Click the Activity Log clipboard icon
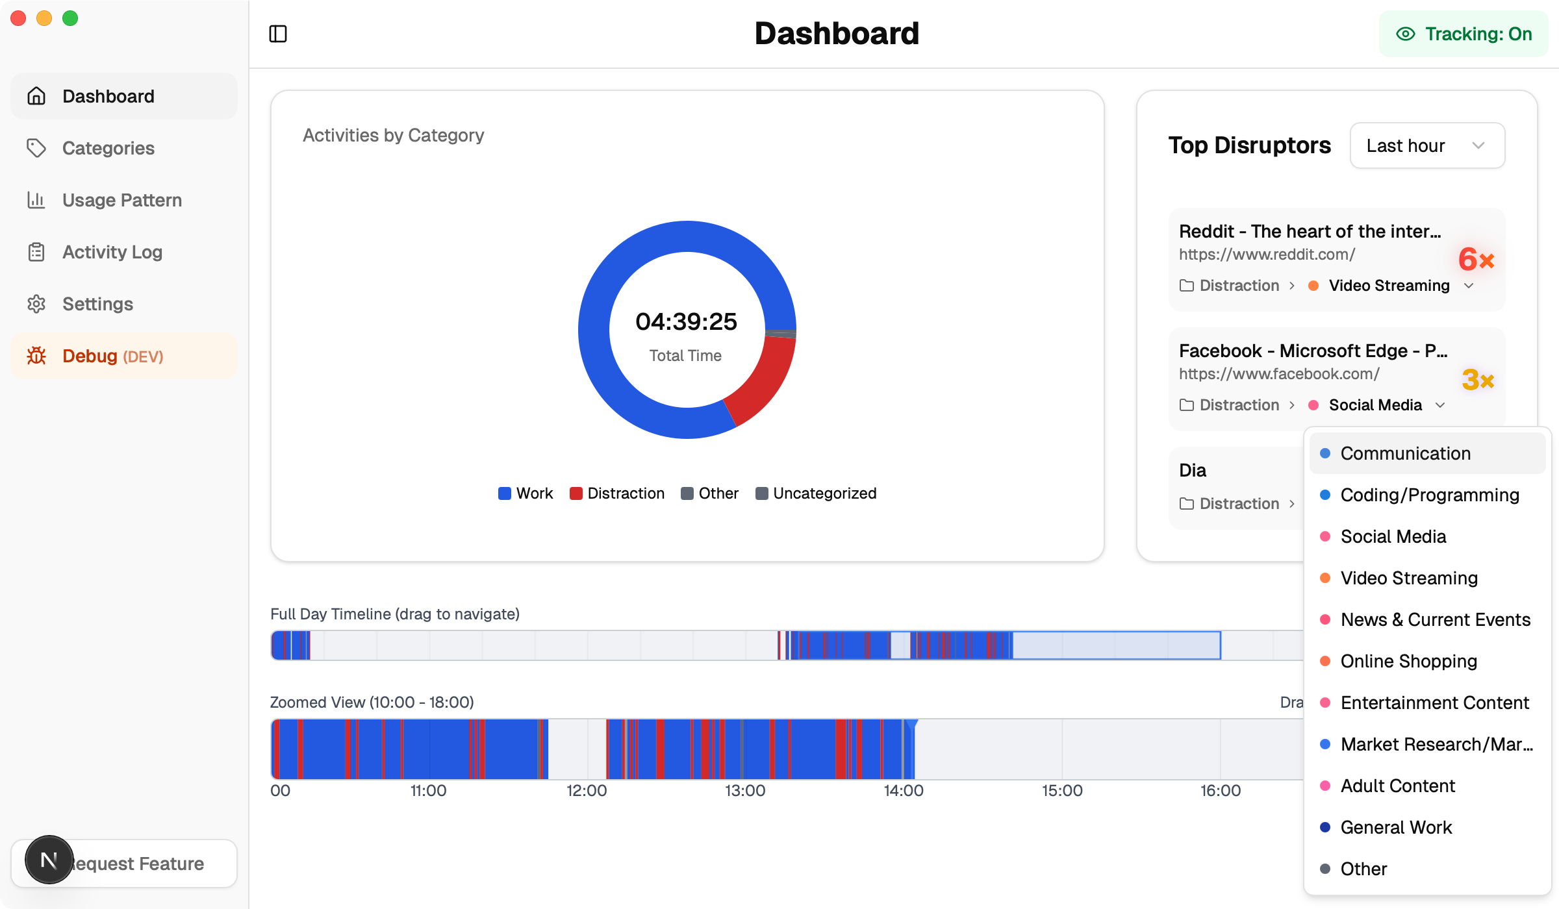This screenshot has height=909, width=1559. (36, 252)
